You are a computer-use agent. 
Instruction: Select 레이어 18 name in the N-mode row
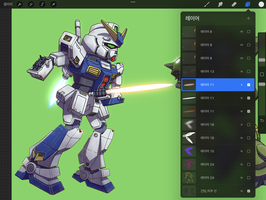pos(207,138)
